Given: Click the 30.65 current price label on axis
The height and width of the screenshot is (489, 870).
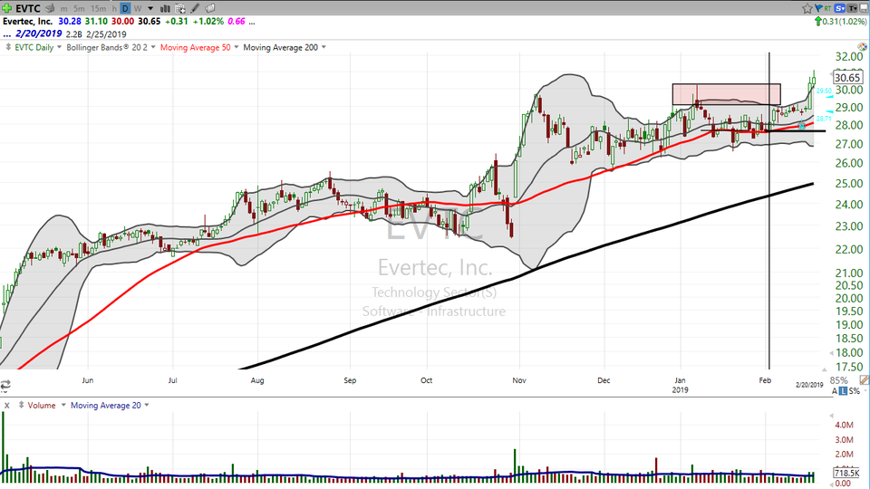Looking at the screenshot, I should point(847,78).
